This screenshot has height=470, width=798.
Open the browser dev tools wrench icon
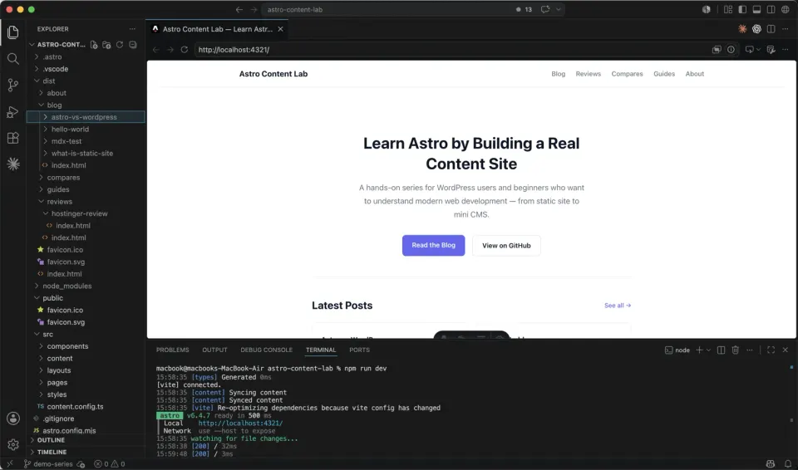click(x=771, y=49)
